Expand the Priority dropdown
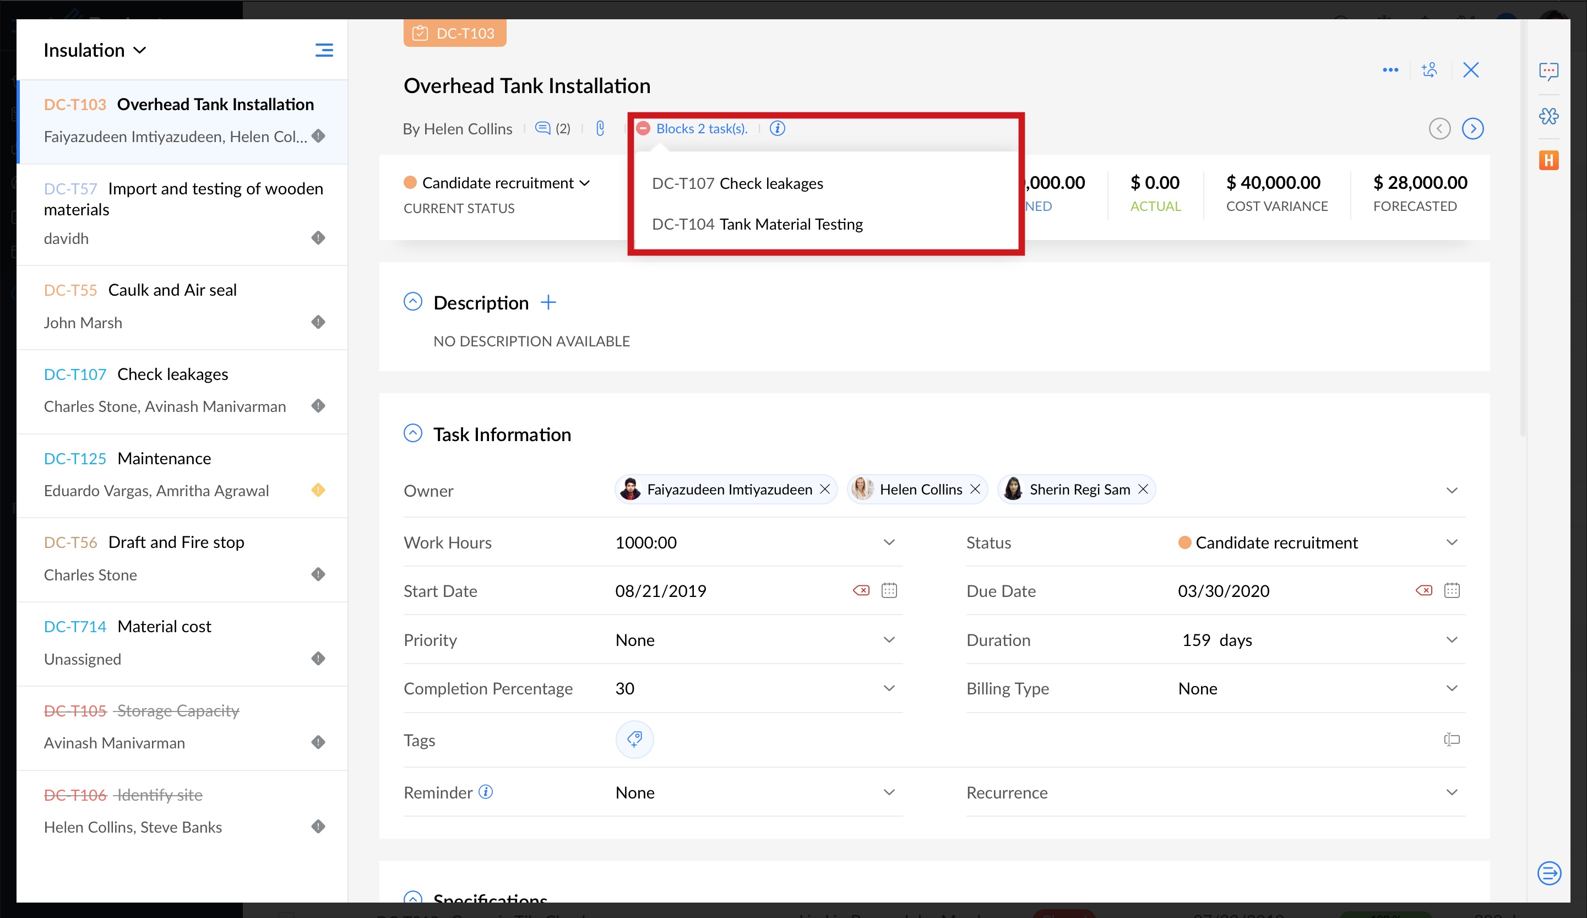Viewport: 1587px width, 918px height. (889, 640)
